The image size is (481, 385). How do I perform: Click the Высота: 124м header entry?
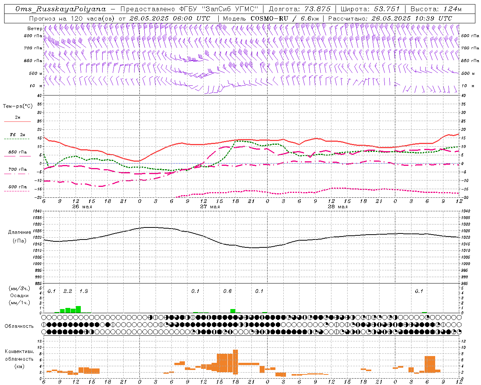436,9
